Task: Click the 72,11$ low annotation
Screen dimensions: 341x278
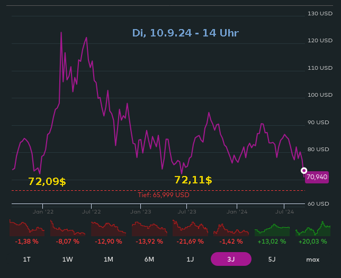Action: point(193,180)
